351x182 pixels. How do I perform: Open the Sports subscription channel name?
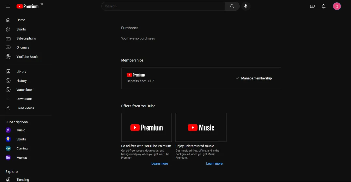[x=21, y=139]
